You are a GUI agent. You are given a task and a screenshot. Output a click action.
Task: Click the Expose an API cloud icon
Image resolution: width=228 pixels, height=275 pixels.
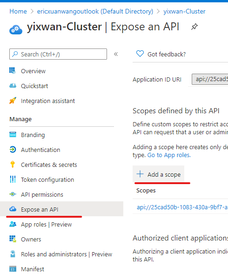(13, 209)
